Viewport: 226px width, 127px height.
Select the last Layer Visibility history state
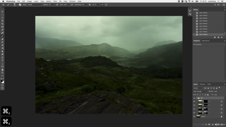(208, 35)
